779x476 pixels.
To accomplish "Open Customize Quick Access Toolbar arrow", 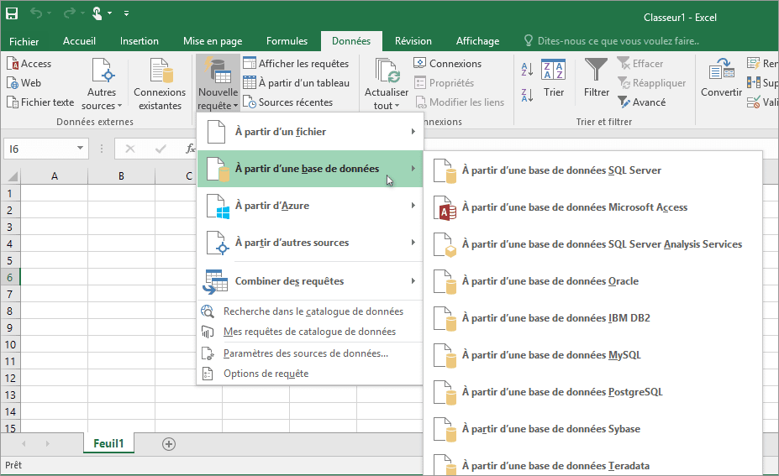I will pyautogui.click(x=127, y=13).
